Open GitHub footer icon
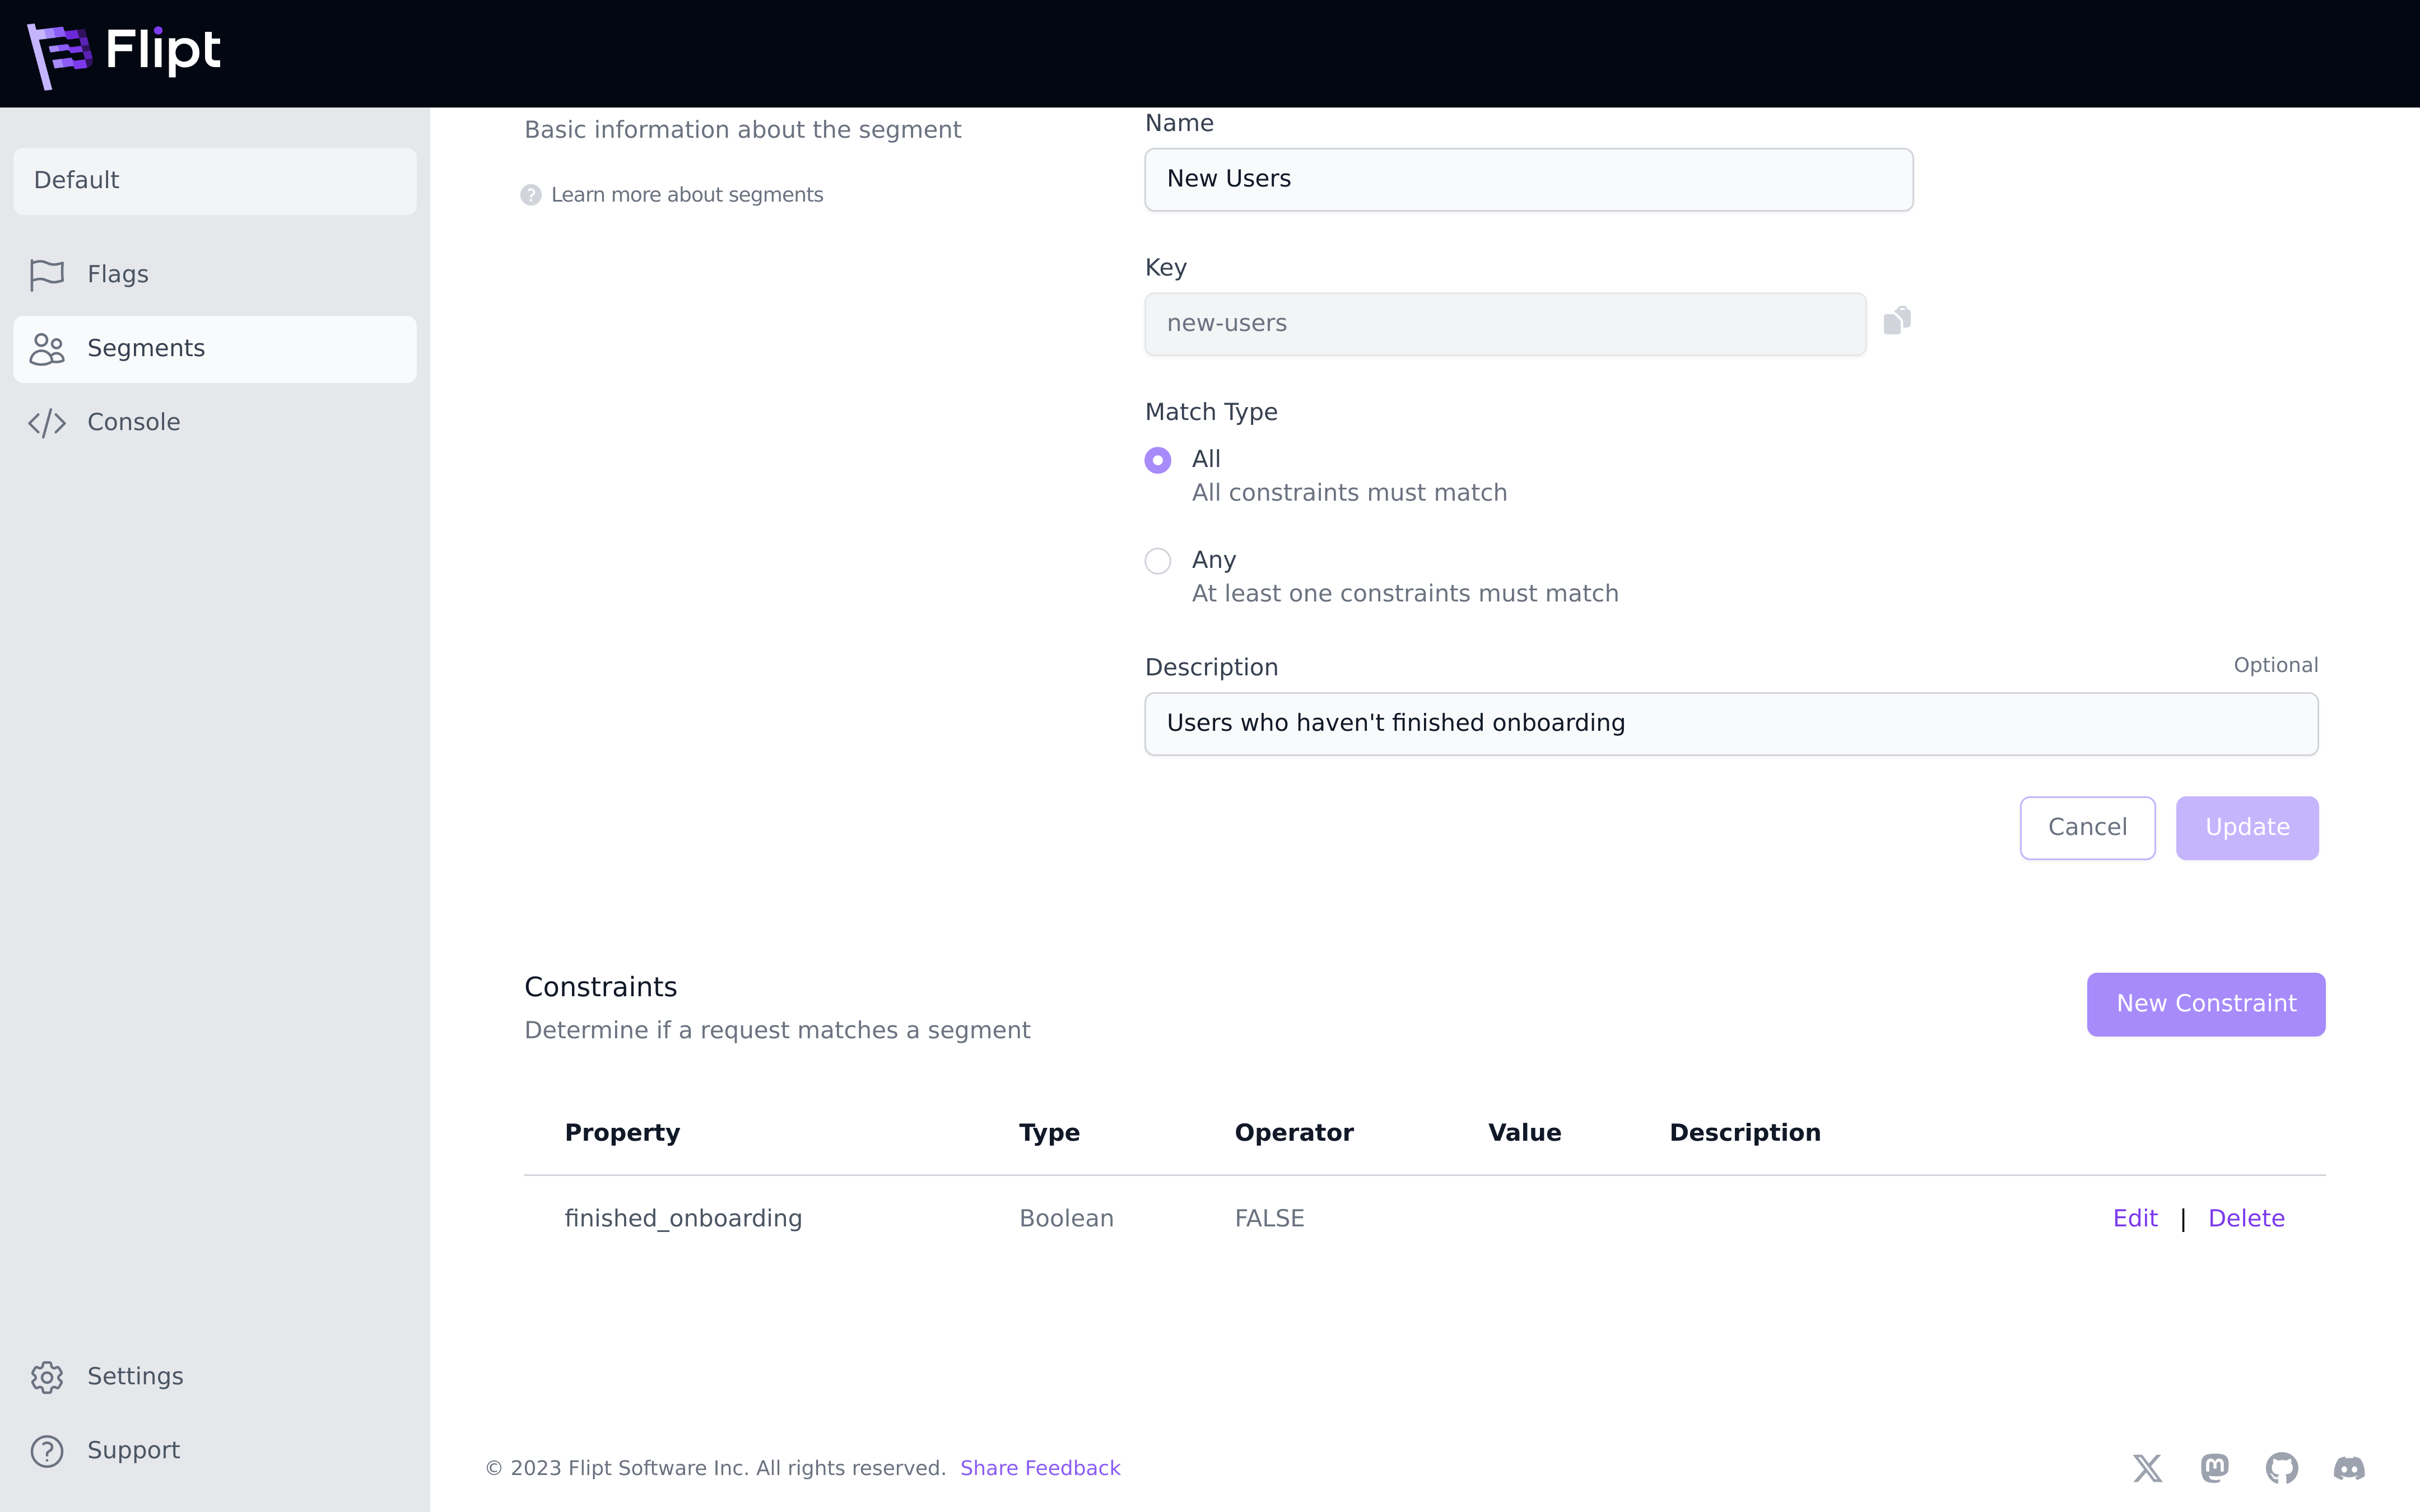The height and width of the screenshot is (1512, 2420). coord(2281,1468)
